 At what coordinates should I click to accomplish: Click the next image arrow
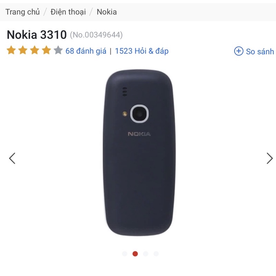[269, 158]
